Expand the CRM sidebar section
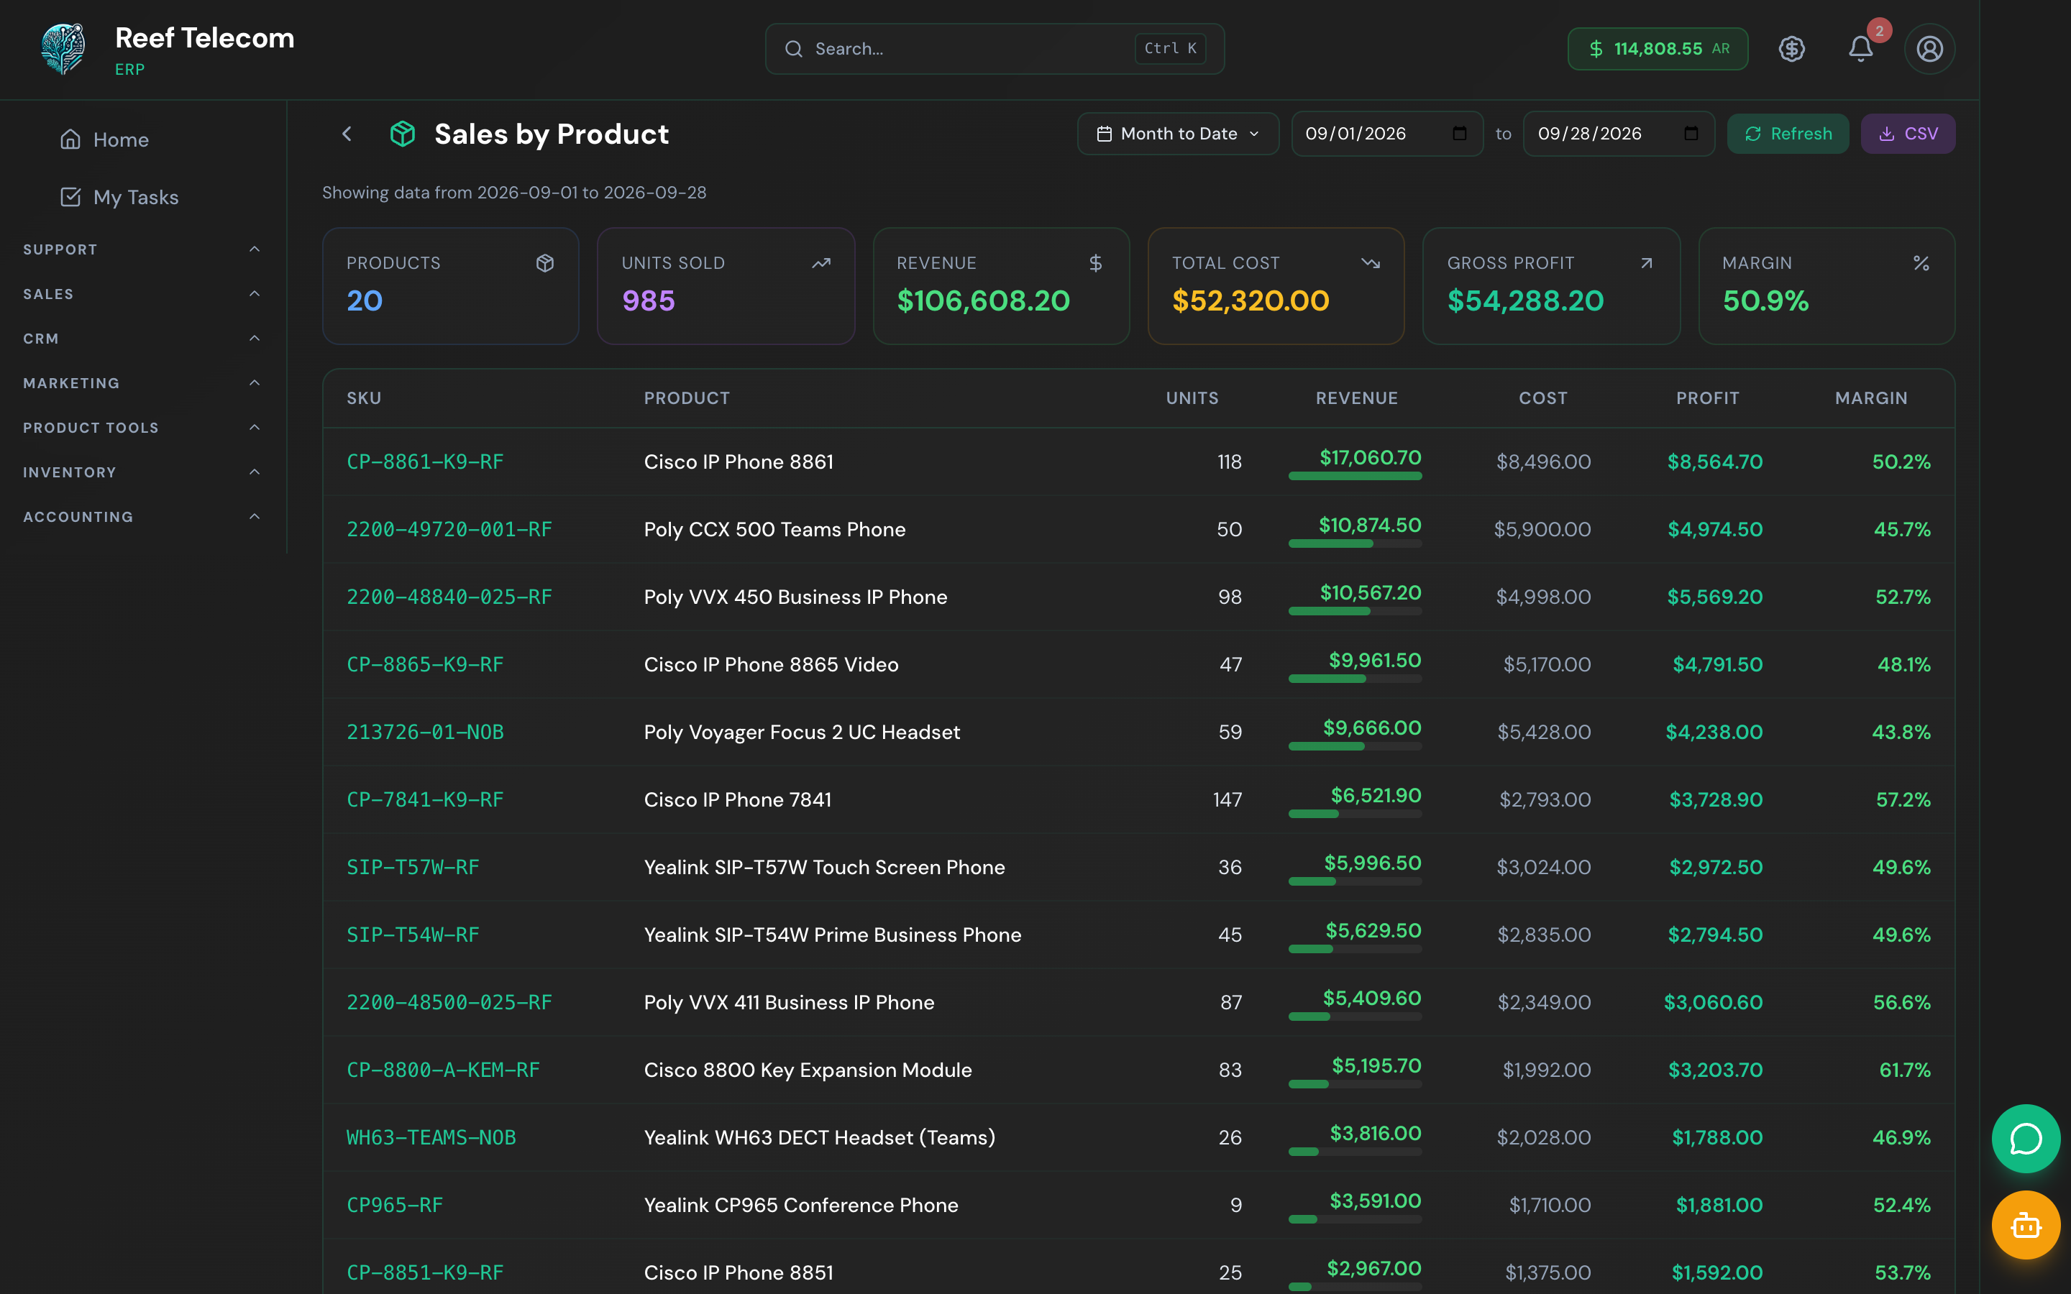2071x1294 pixels. [x=142, y=338]
